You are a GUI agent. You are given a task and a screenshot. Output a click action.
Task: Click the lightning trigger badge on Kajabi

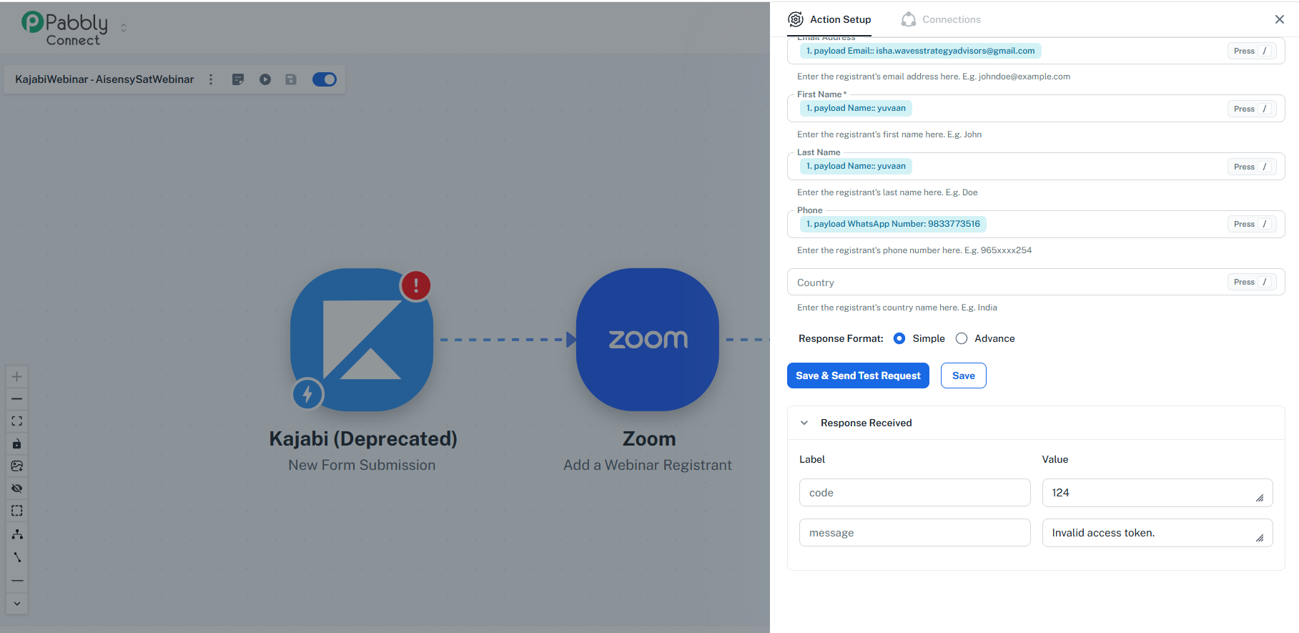308,393
